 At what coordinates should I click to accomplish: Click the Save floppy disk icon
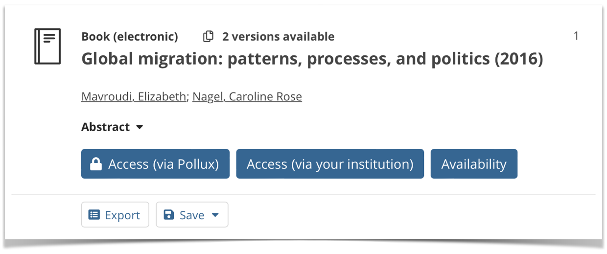pos(168,215)
